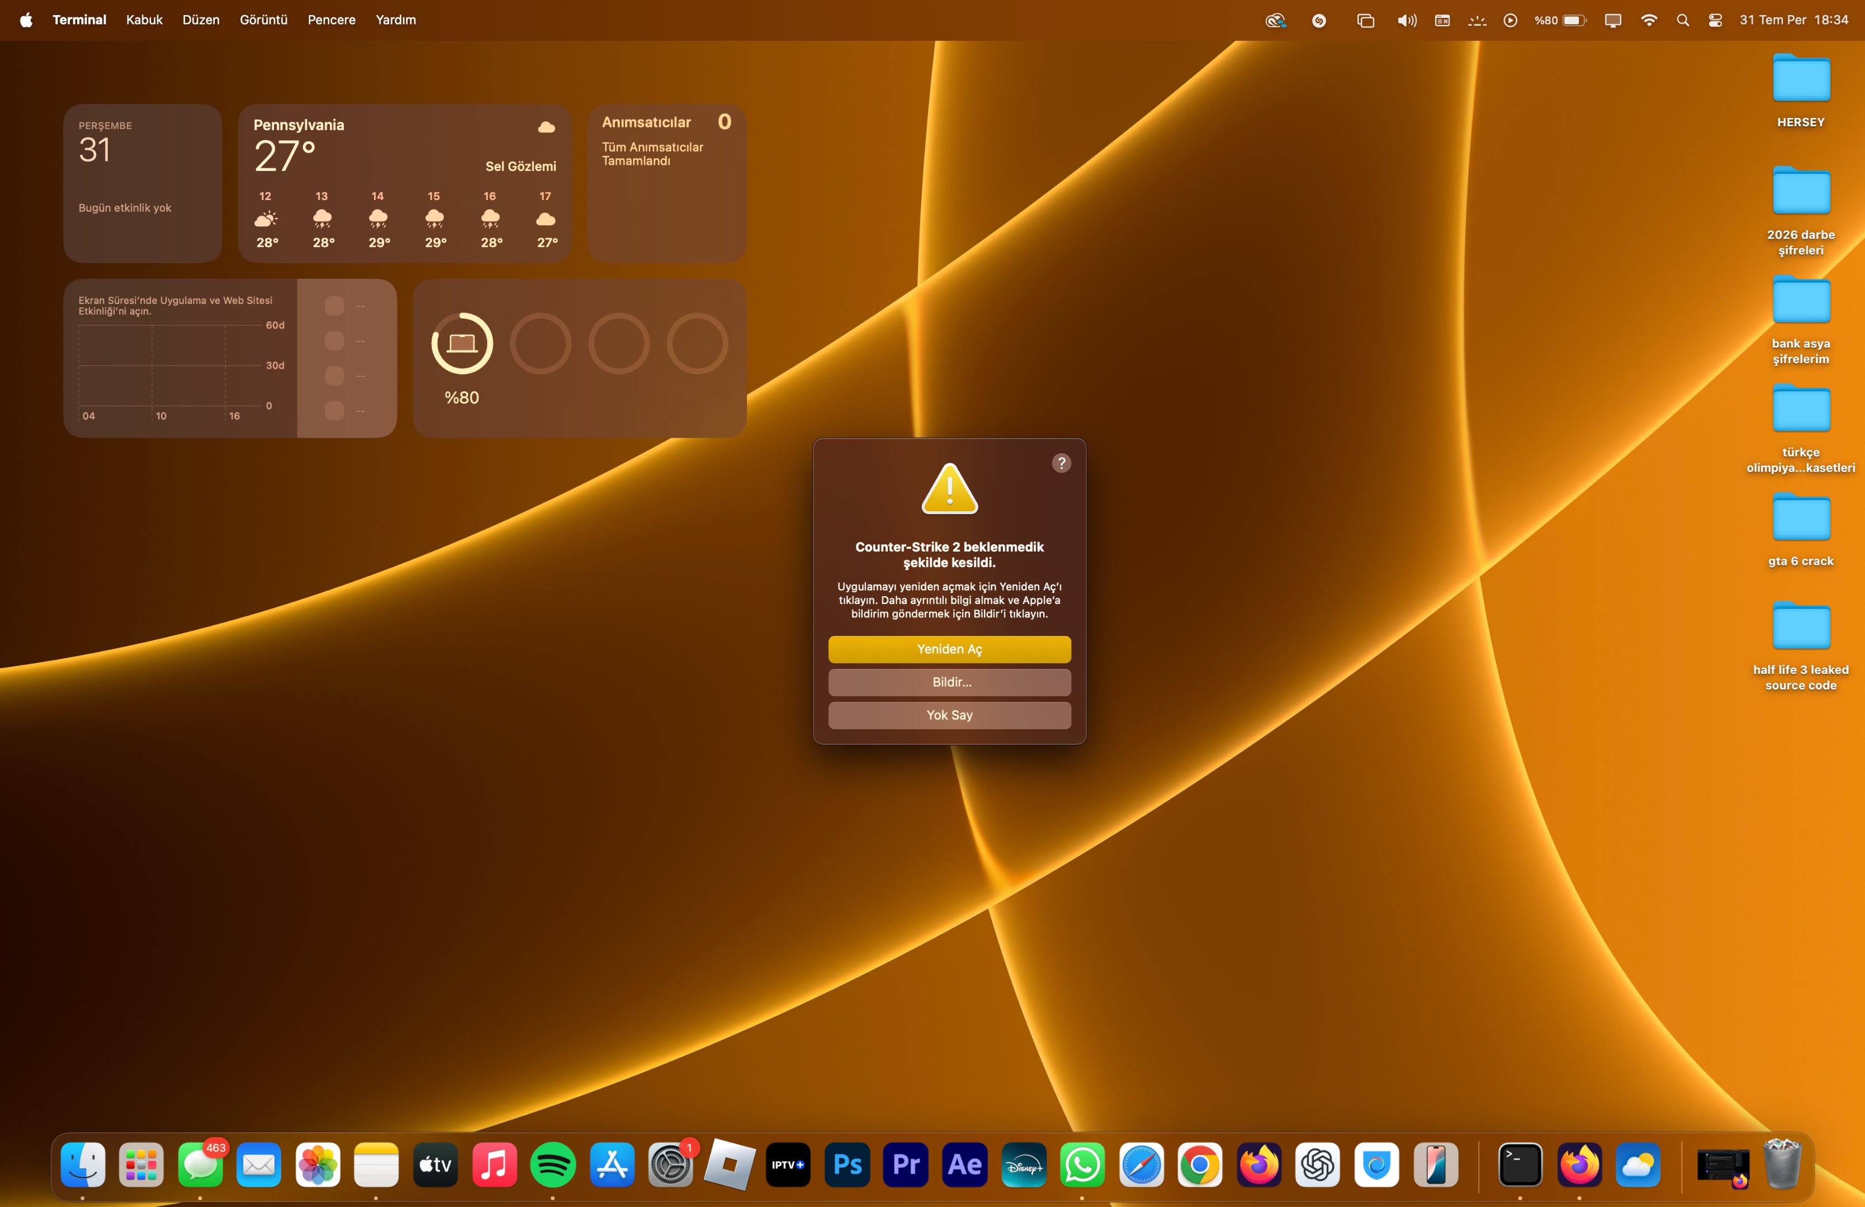Screen dimensions: 1865x1207
Task: Click the Yeniden Aç button
Action: (949, 649)
